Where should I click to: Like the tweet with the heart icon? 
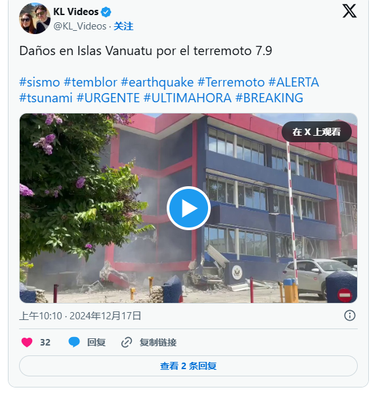pos(27,342)
